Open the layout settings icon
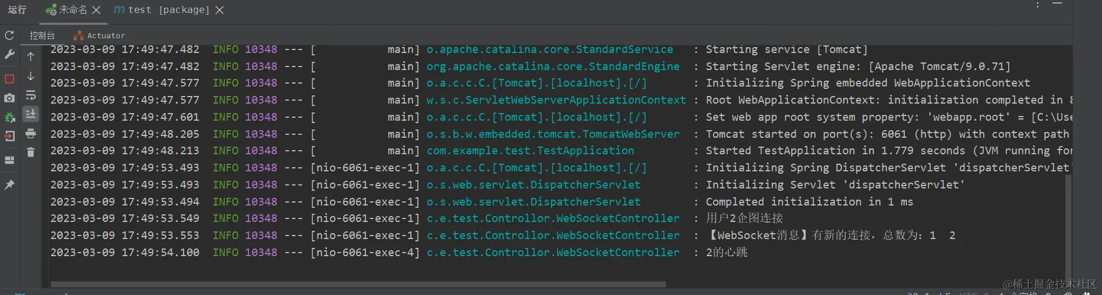This screenshot has height=295, width=1102. tap(9, 160)
